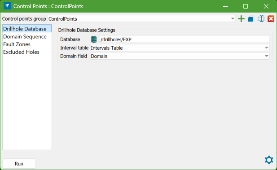
Task: Expand the Interval table dropdown
Action: 266,48
